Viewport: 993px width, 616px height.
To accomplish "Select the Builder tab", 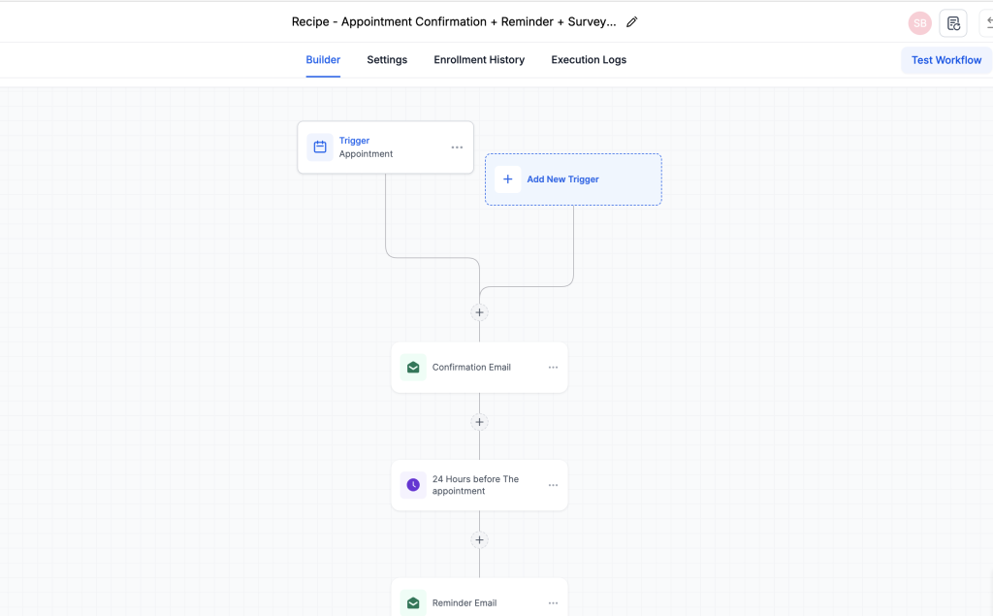I will [323, 59].
